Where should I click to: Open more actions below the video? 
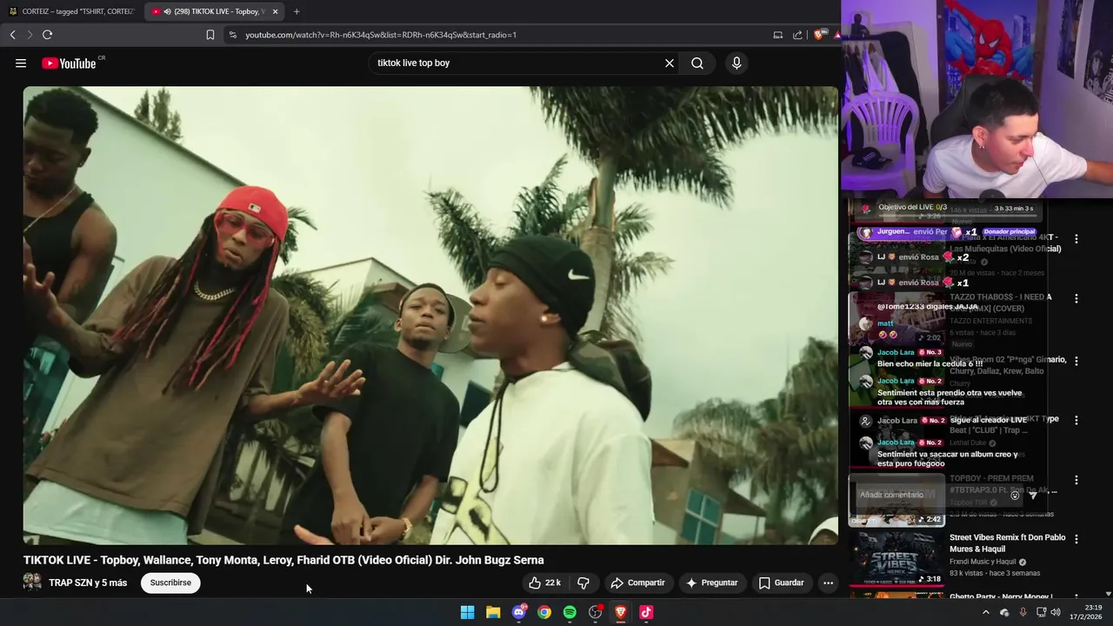[828, 583]
